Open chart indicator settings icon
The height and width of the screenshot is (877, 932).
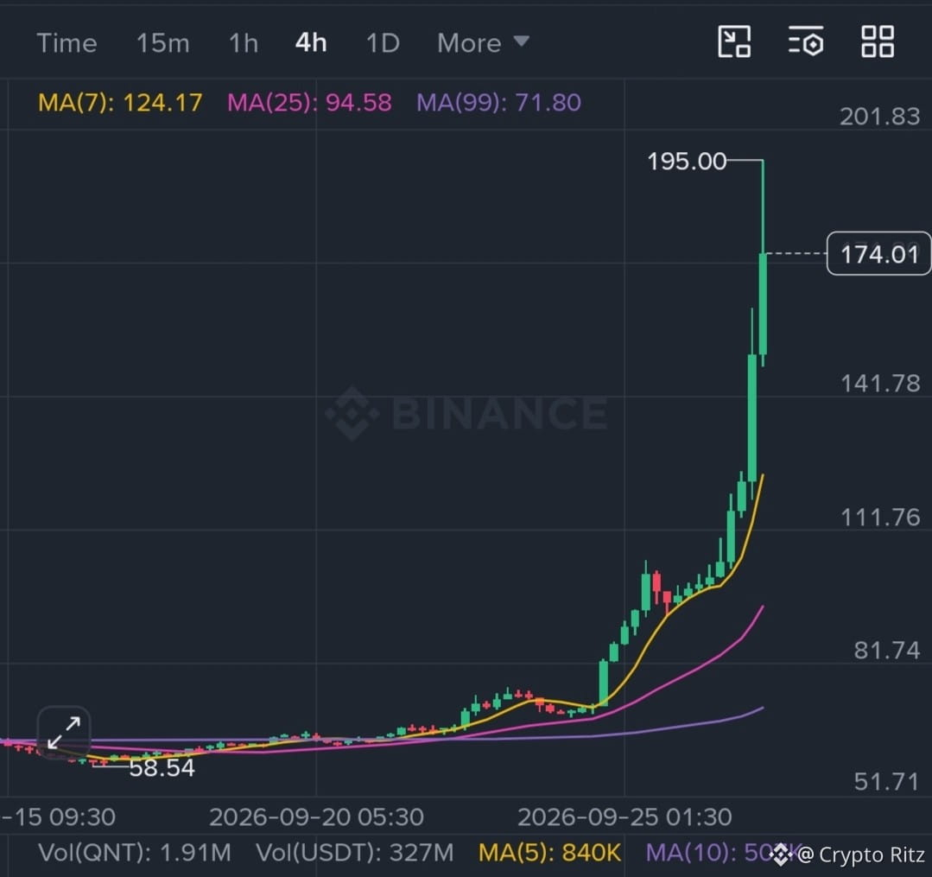point(806,41)
